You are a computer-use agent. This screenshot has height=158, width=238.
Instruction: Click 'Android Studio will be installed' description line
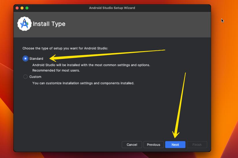point(91,65)
